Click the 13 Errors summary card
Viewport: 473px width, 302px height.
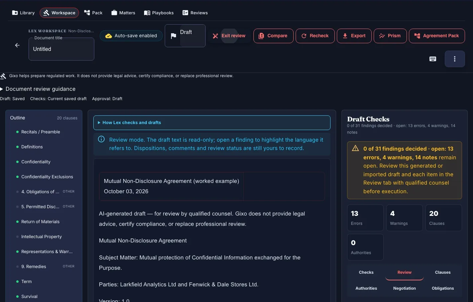point(365,218)
